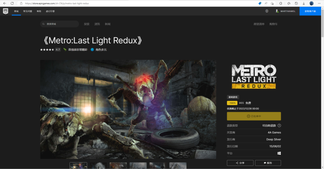The image size is (324, 169).
Task: Click the 基础游戏 base game label
Action: click(233, 97)
